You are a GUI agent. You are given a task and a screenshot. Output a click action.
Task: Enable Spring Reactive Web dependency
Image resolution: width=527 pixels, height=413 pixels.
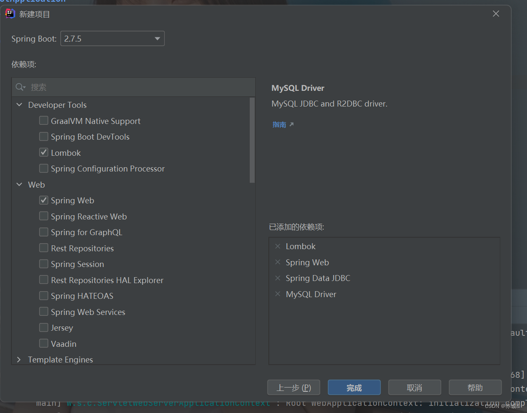click(43, 216)
